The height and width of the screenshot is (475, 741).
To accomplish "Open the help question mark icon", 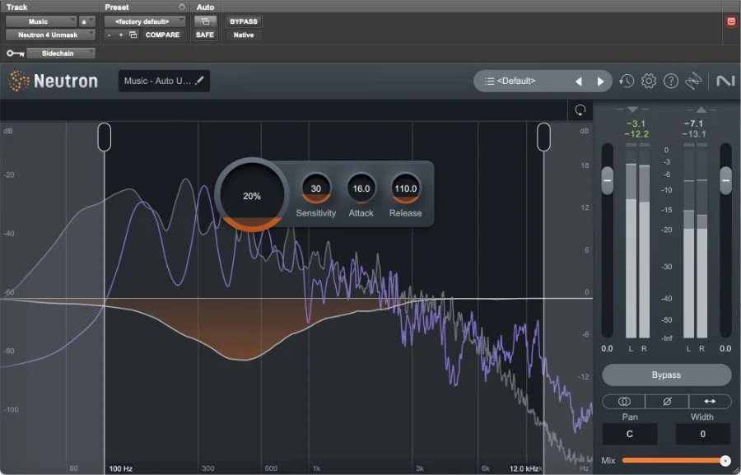I will coord(670,81).
